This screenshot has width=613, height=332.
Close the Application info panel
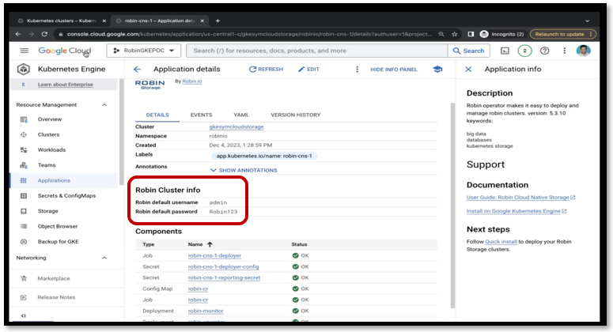(x=468, y=69)
